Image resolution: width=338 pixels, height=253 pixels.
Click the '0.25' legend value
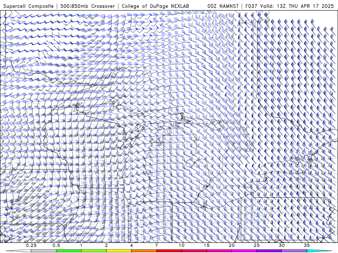click(x=31, y=245)
